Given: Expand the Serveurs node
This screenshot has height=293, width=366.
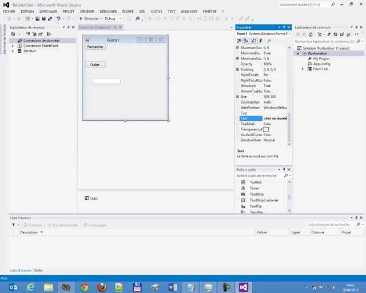Looking at the screenshot, I should pyautogui.click(x=13, y=51).
